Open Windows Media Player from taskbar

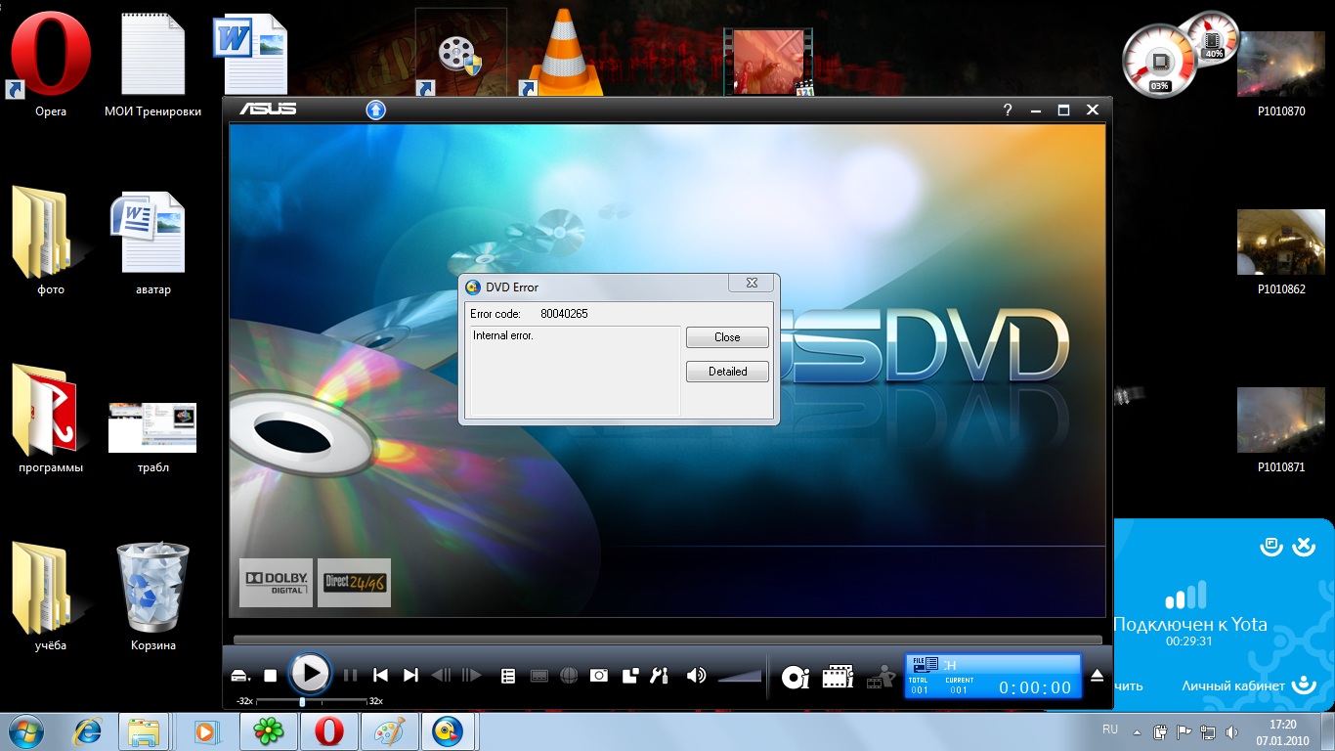click(x=204, y=731)
